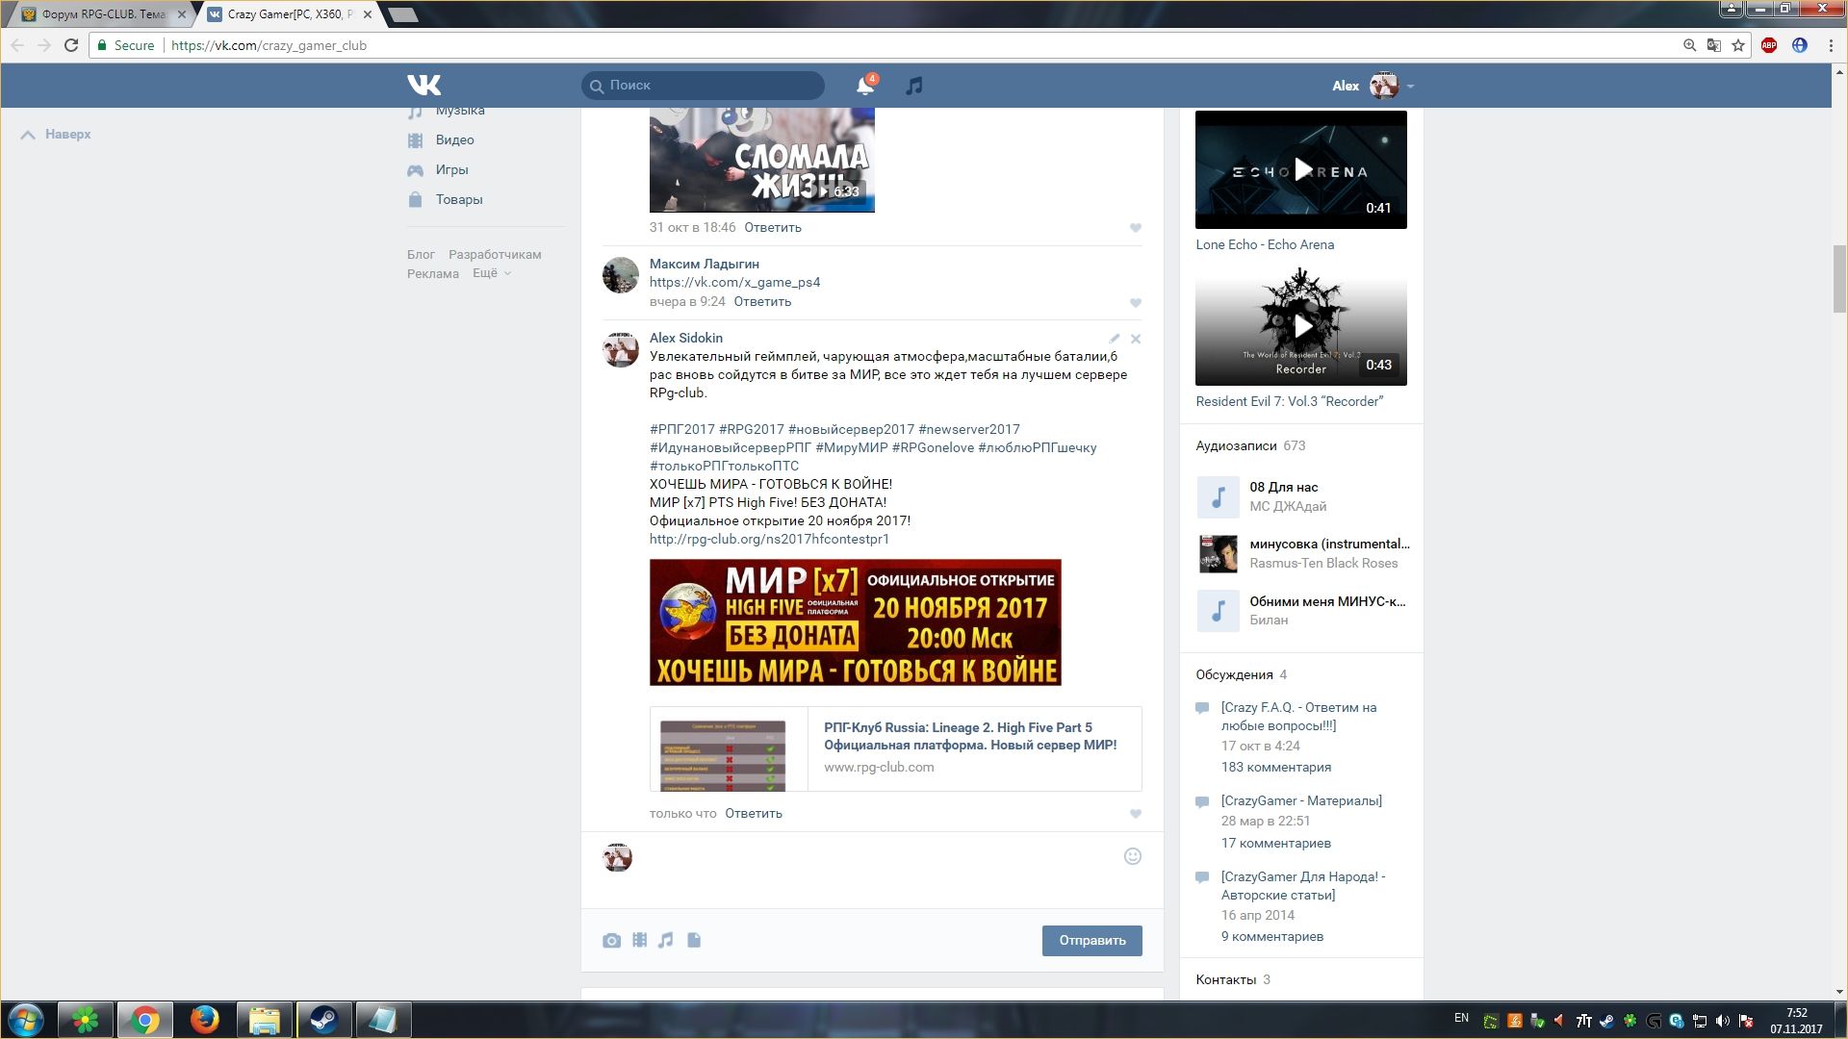Open the vk.com/x_game_ps4 link
This screenshot has width=1848, height=1039.
coord(734,282)
